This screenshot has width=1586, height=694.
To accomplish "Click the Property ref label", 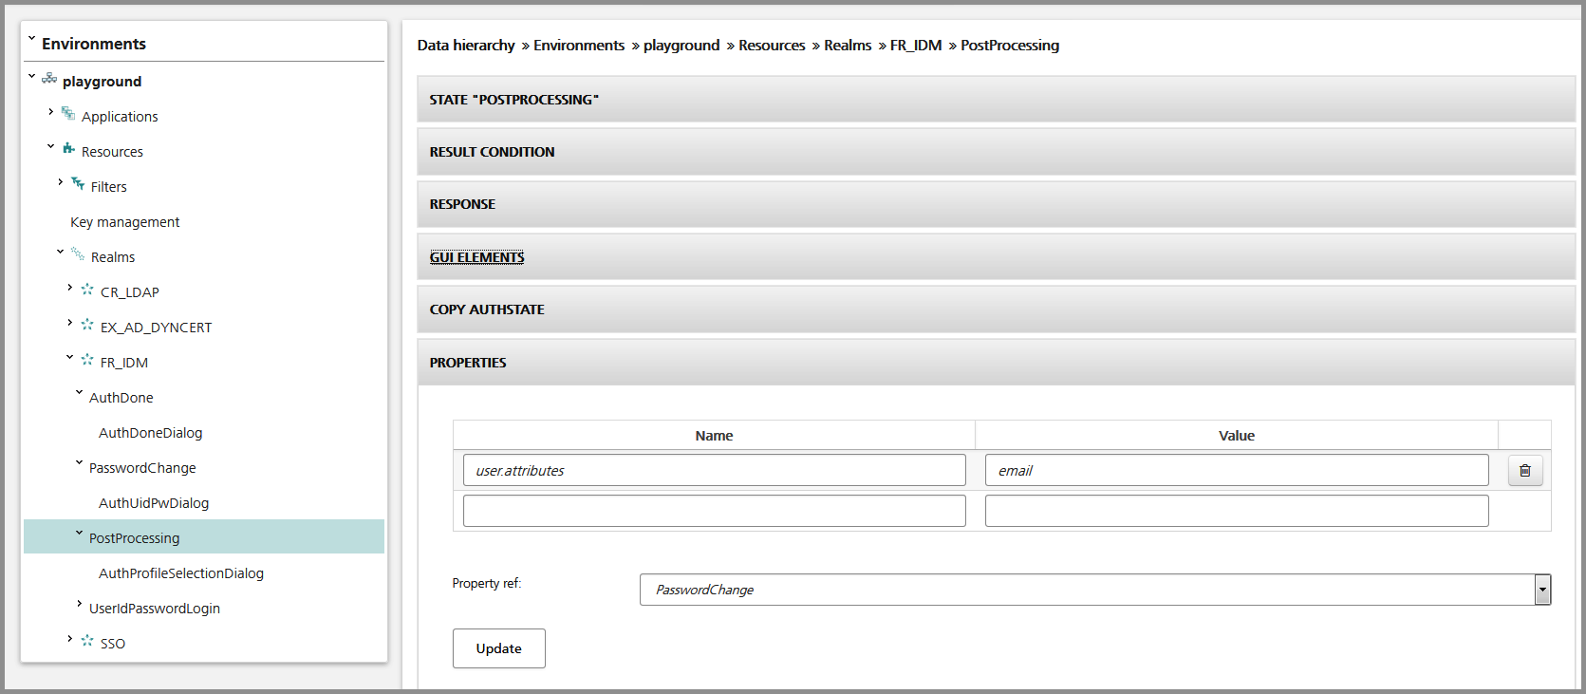I will click(487, 584).
